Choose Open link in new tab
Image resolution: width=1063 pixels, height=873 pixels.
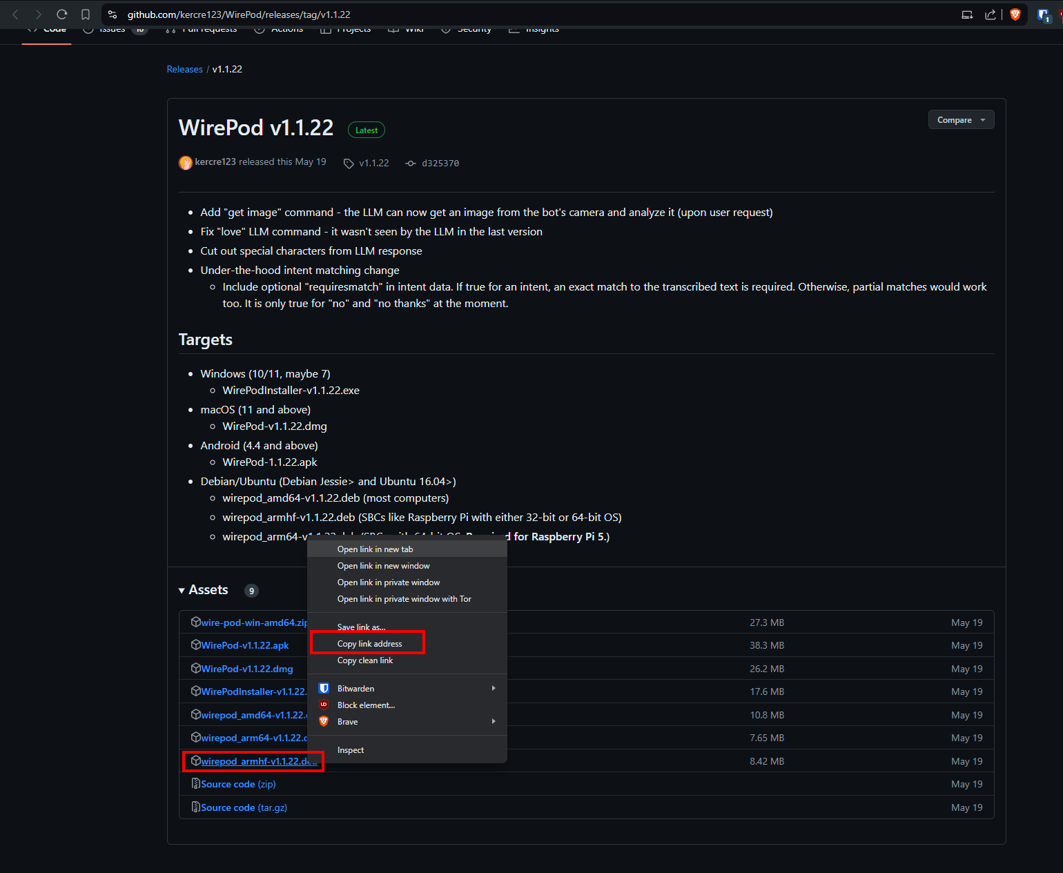[407, 549]
